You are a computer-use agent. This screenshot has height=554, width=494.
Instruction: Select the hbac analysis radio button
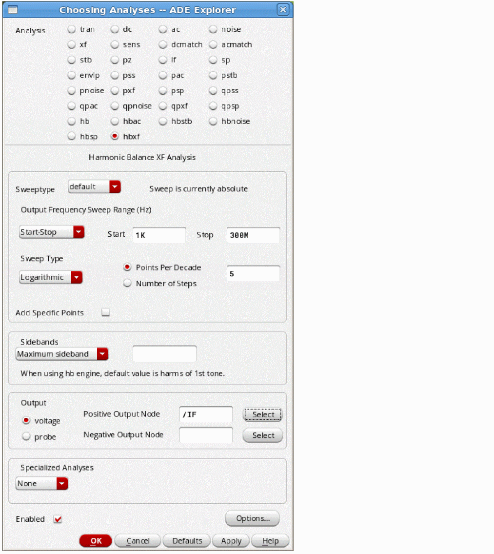click(x=115, y=121)
